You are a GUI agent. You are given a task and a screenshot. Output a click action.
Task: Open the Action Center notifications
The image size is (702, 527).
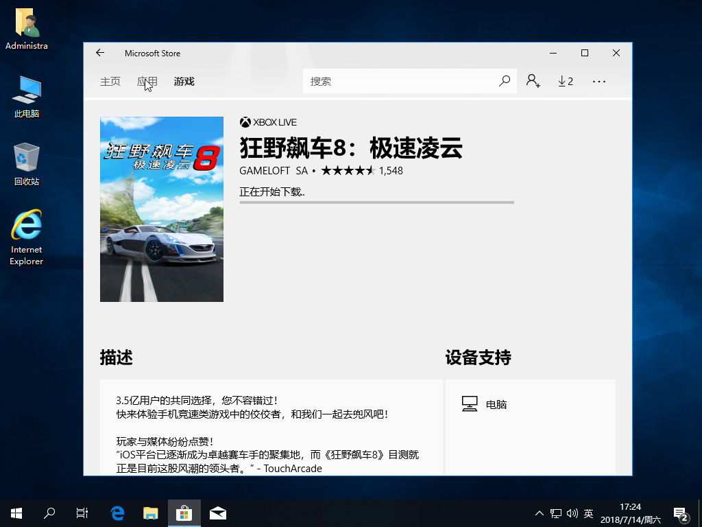pyautogui.click(x=681, y=513)
